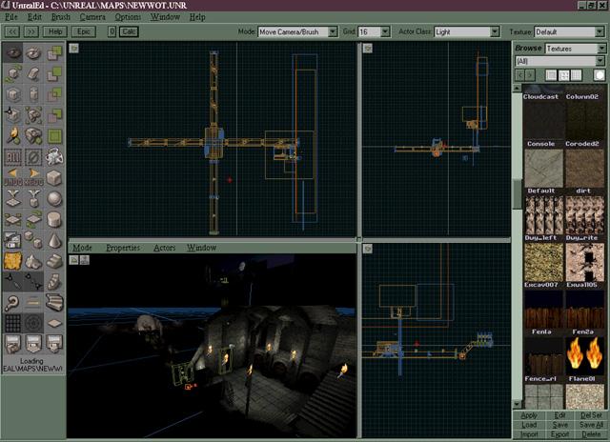The height and width of the screenshot is (442, 610).
Task: Select the camera move eye tool
Action: [x=13, y=53]
